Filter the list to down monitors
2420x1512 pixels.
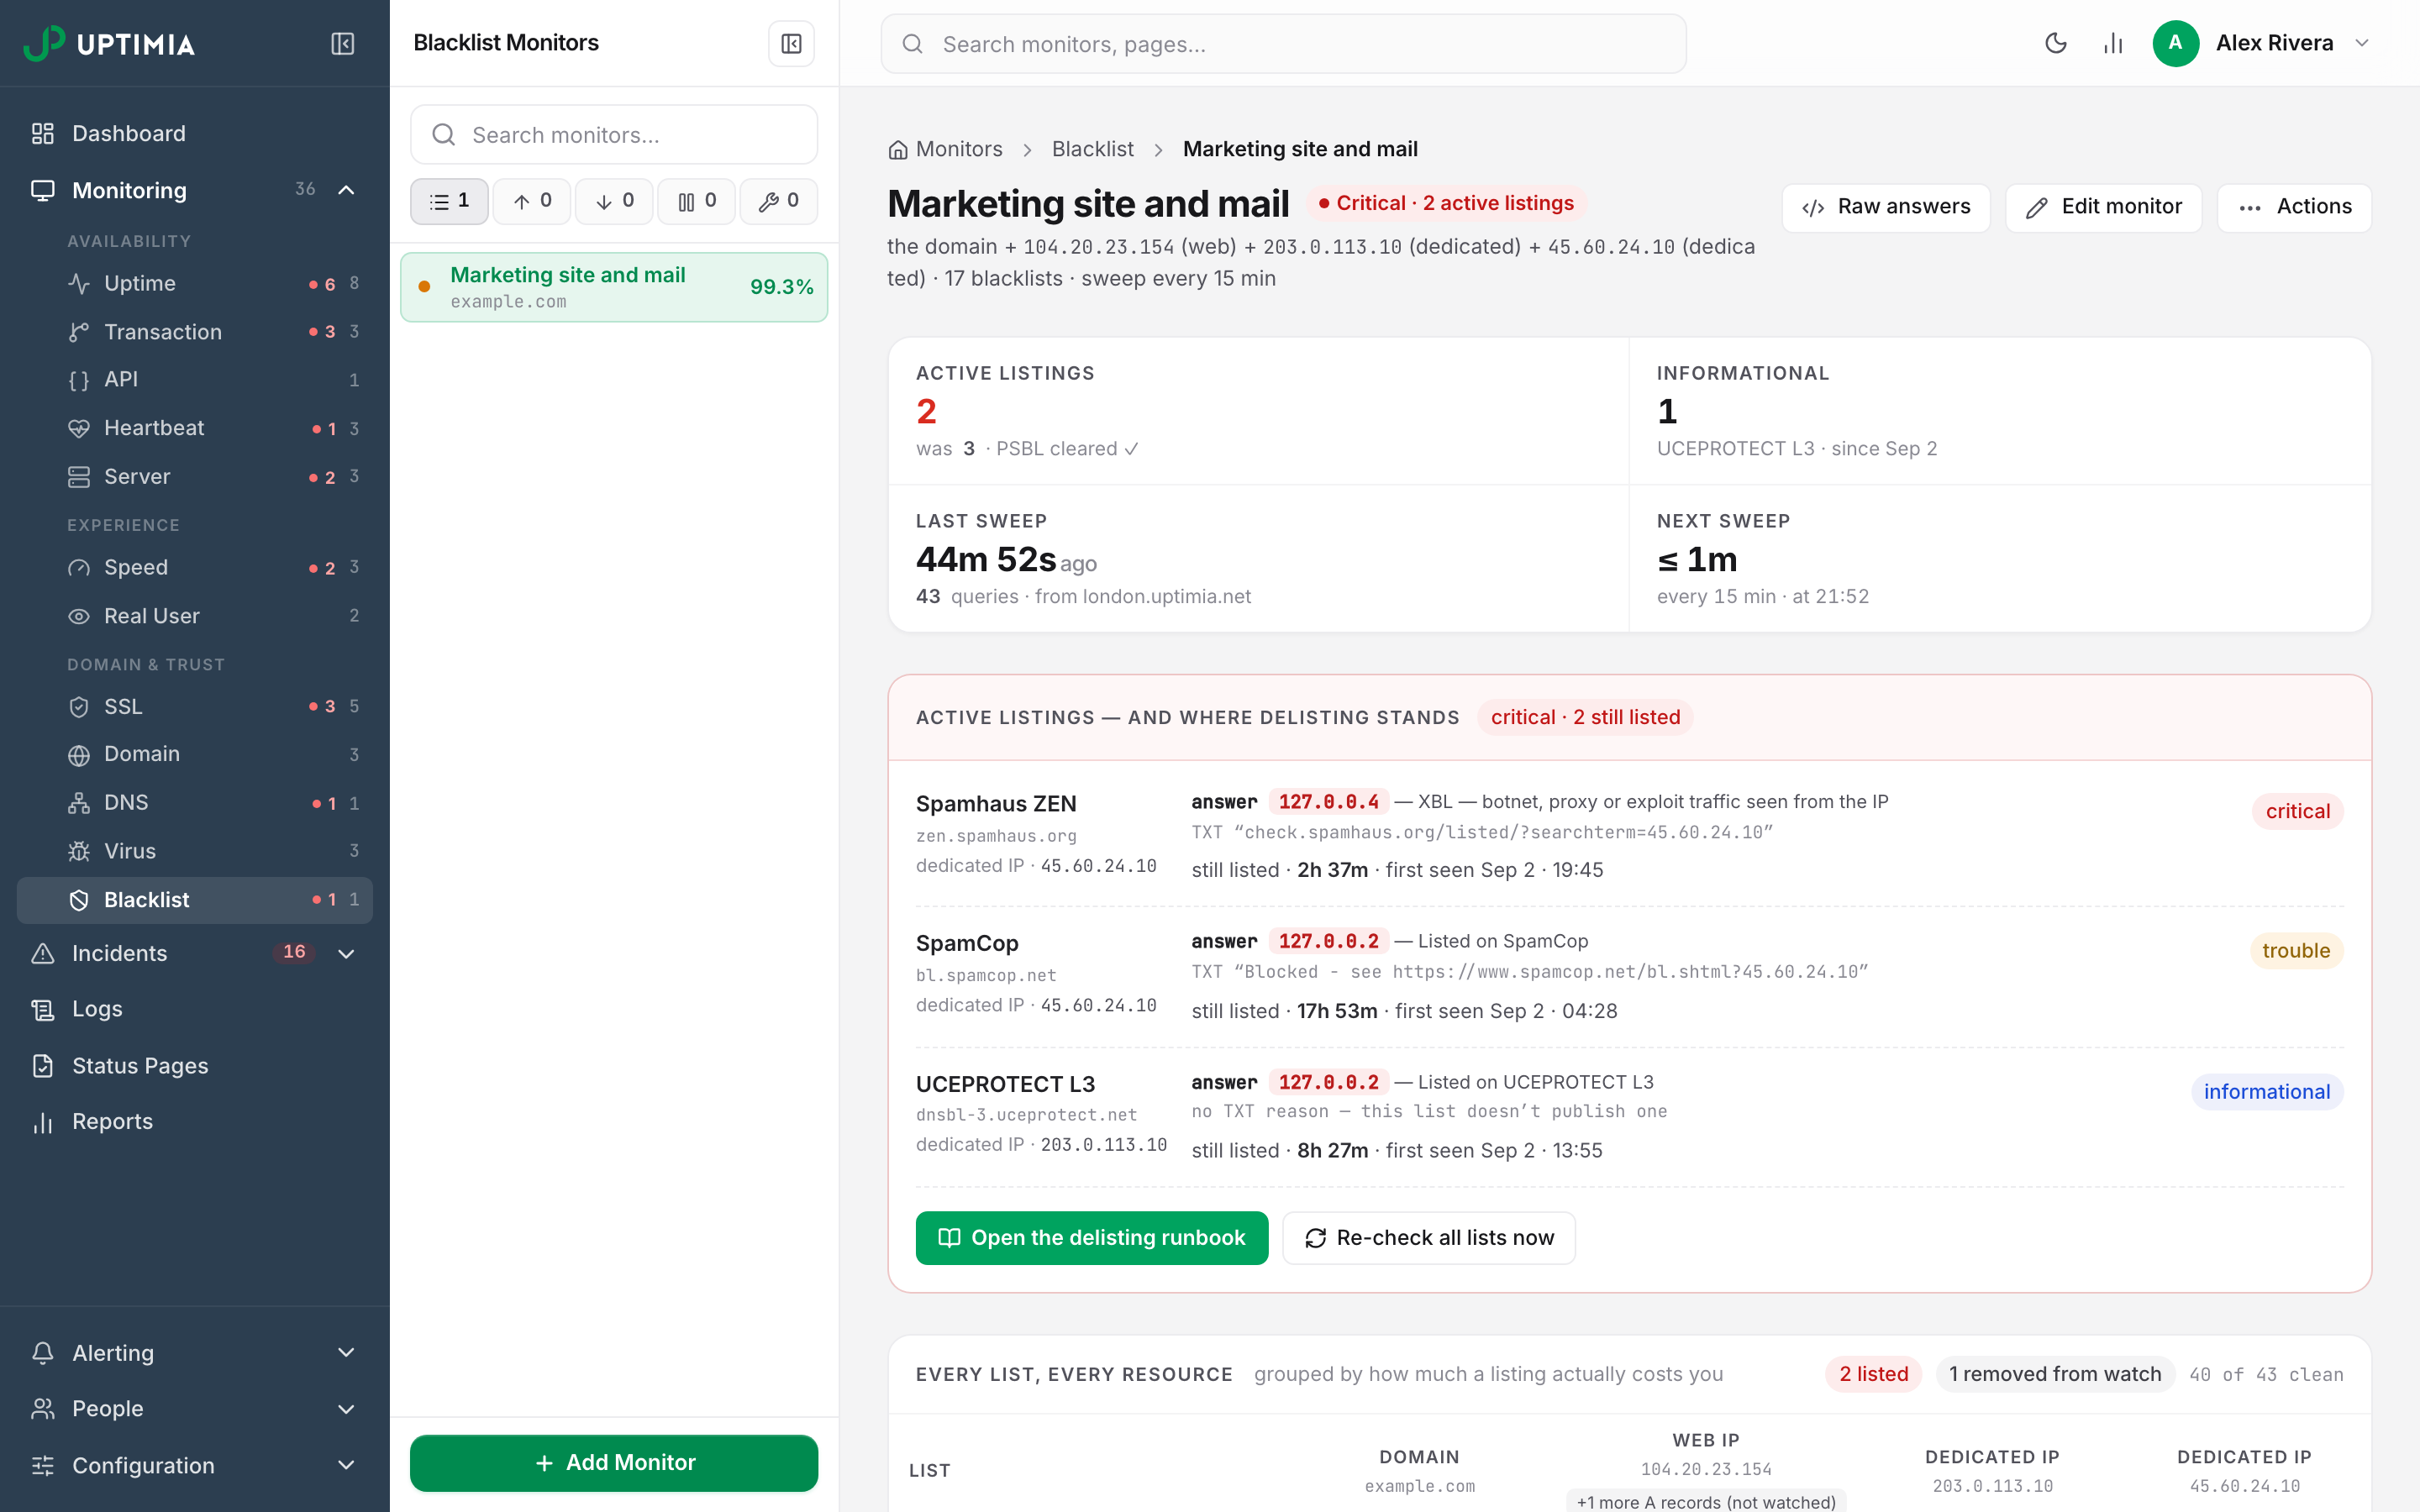614,201
